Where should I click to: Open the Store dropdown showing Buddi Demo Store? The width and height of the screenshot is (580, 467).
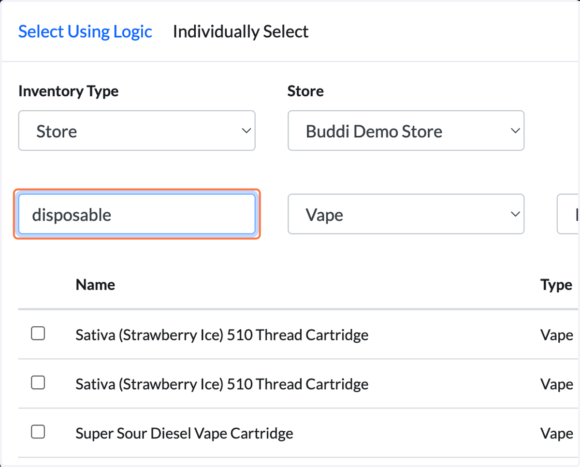pos(406,131)
